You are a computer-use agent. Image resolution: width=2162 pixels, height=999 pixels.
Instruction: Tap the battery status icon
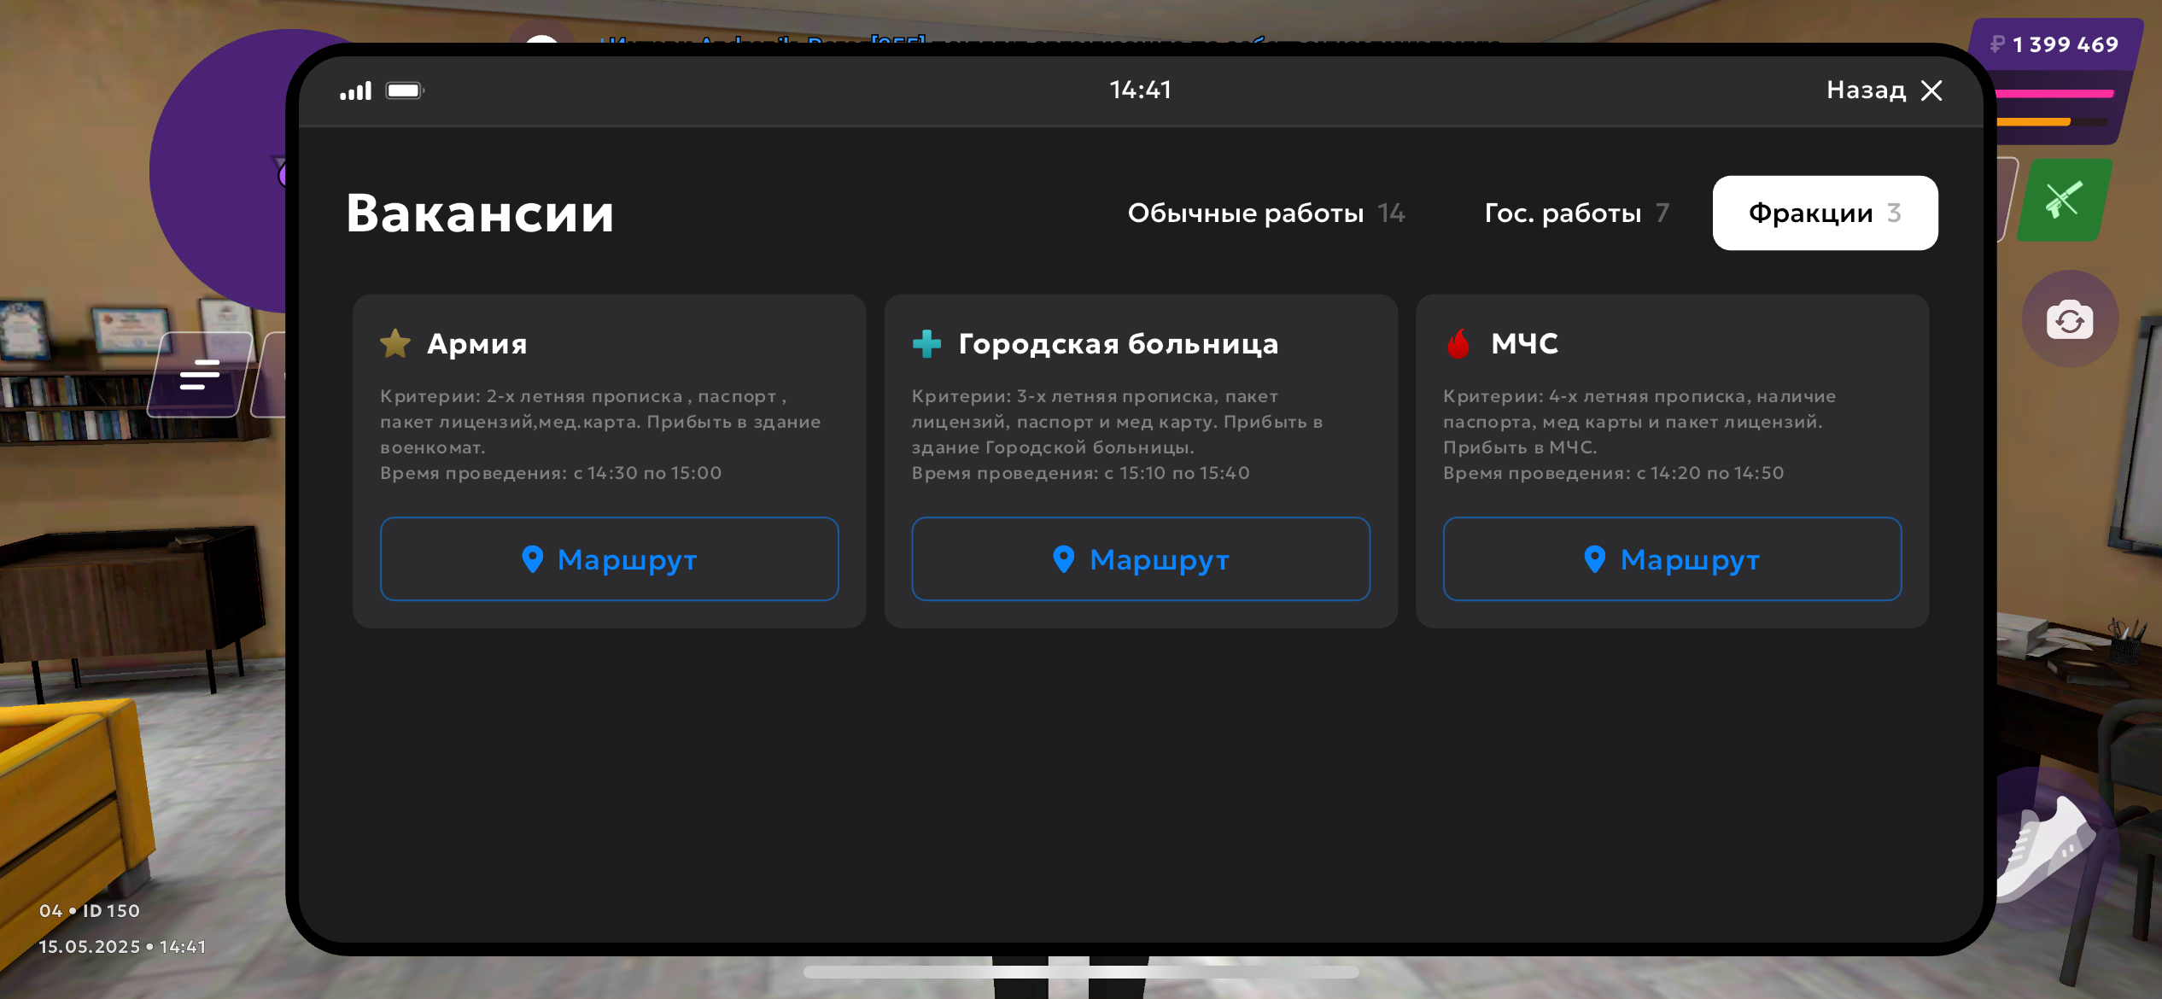click(x=405, y=91)
